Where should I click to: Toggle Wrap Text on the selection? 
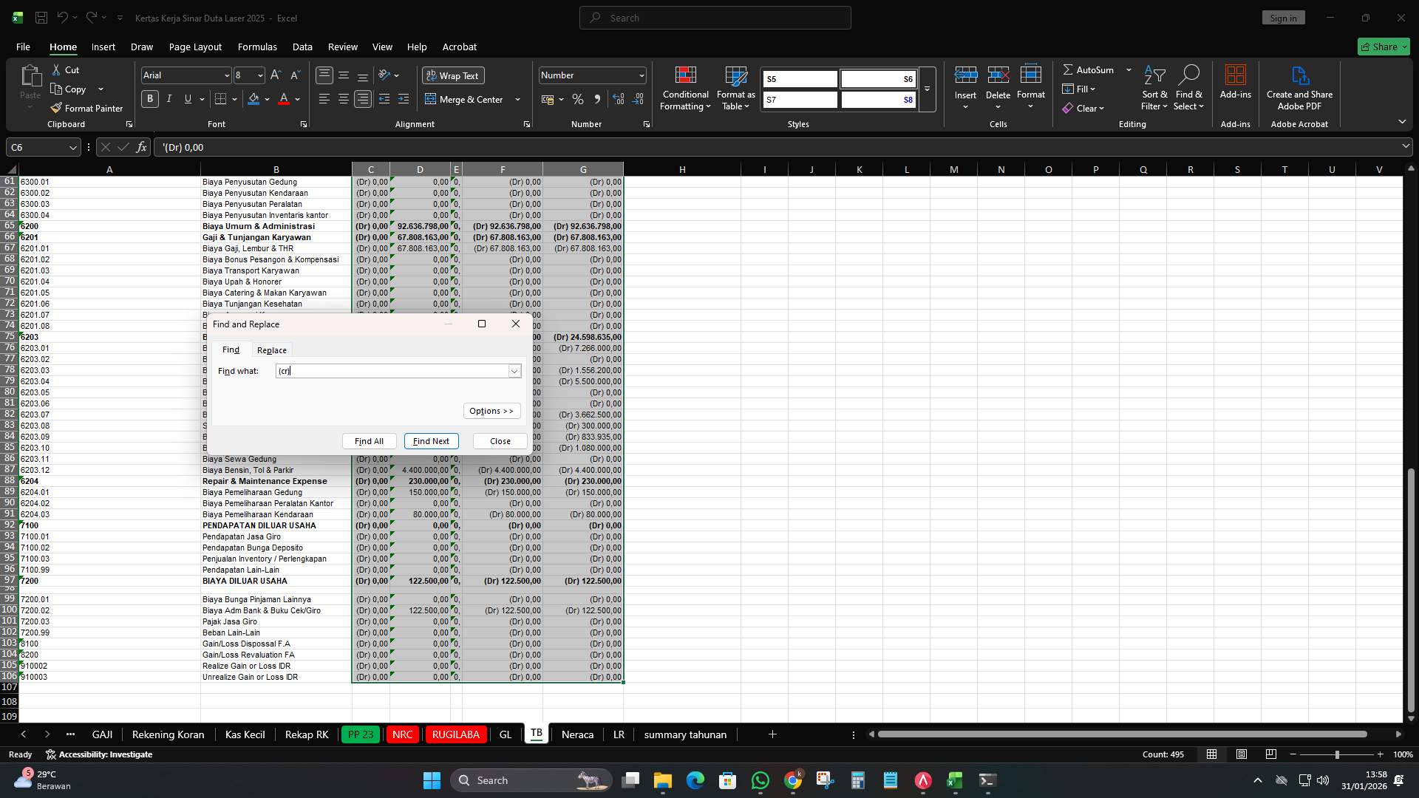453,75
